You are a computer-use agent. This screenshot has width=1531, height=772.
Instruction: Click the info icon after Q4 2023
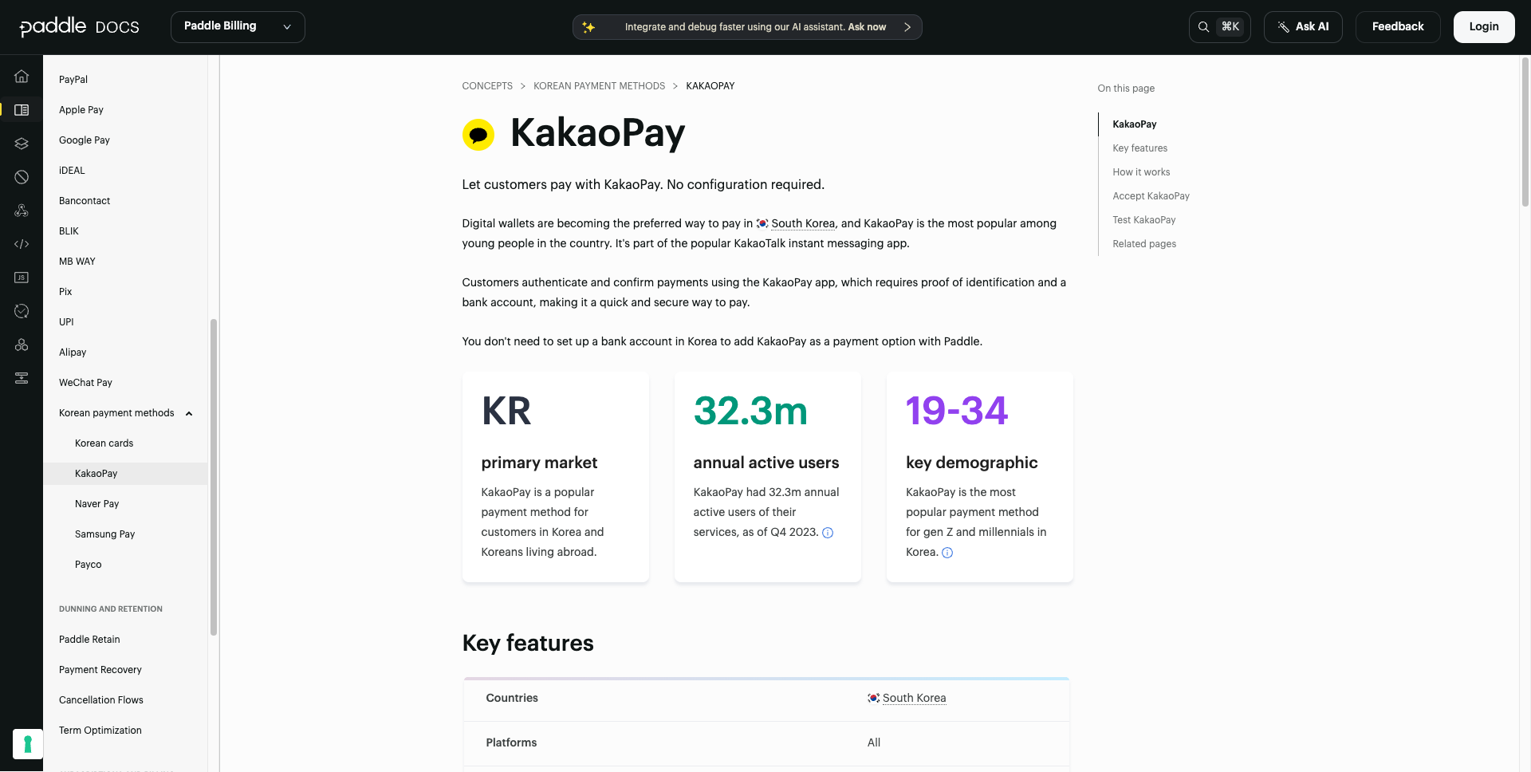pos(828,533)
